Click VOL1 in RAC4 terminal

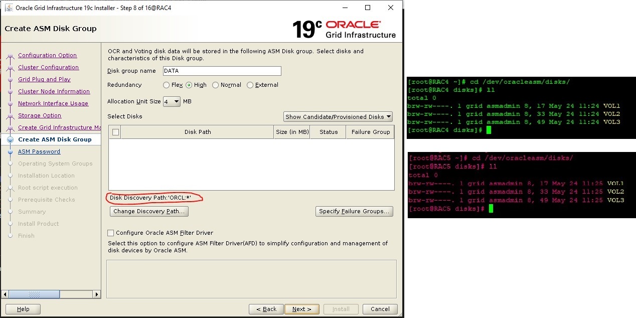(x=611, y=106)
